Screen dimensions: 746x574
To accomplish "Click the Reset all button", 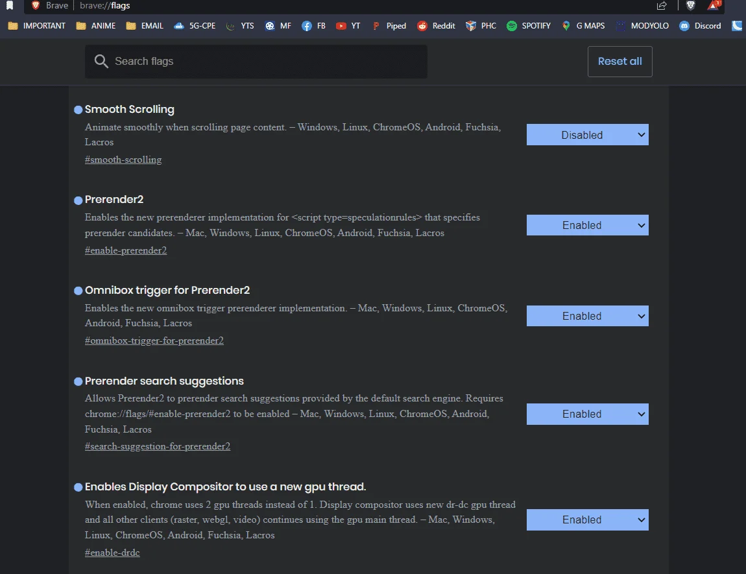I will 620,62.
